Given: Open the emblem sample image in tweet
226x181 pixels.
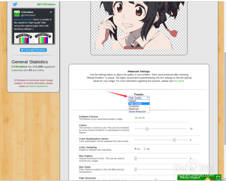Looking at the screenshot, I should 33,38.
